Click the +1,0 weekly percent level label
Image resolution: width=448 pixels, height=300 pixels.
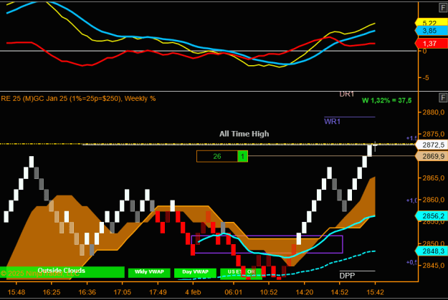coord(411,200)
